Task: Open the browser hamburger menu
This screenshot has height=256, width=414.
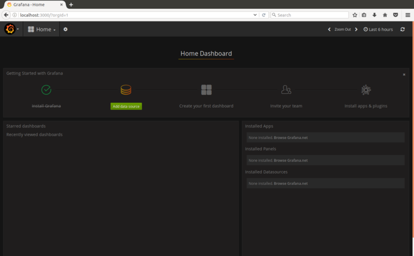Action: coord(408,15)
